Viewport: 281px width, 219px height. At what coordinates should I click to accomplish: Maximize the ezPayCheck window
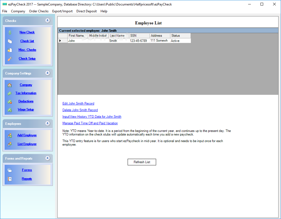click(262, 4)
